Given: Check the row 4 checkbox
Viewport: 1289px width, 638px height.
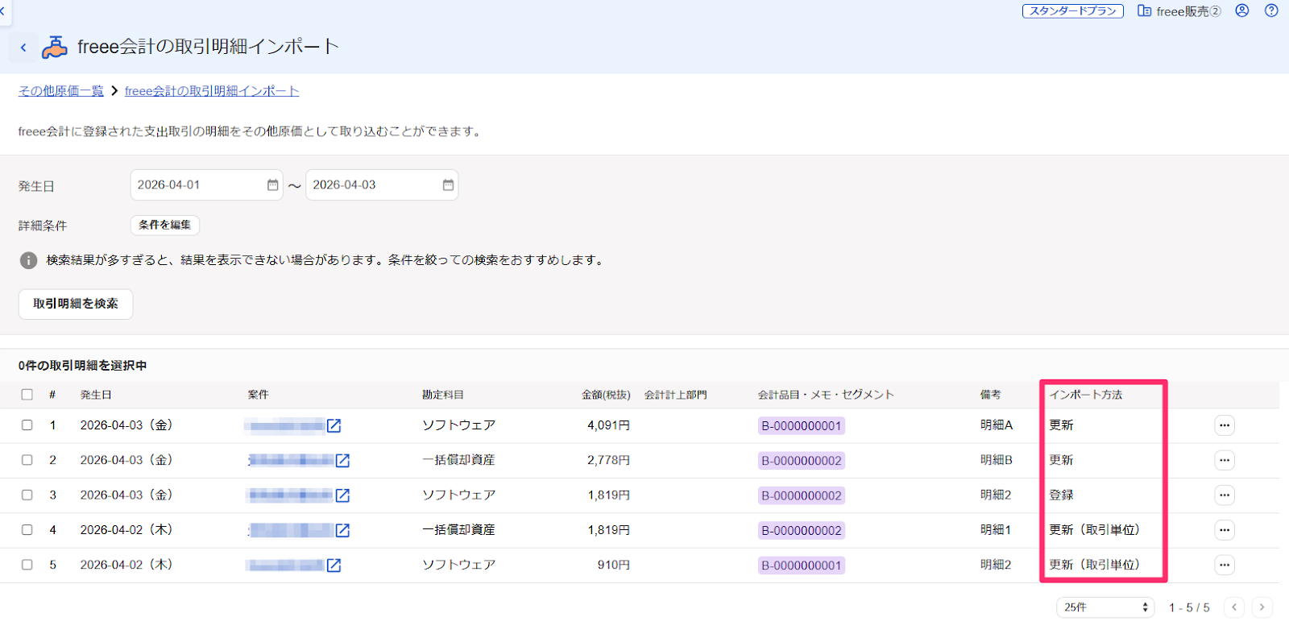Looking at the screenshot, I should coord(27,530).
